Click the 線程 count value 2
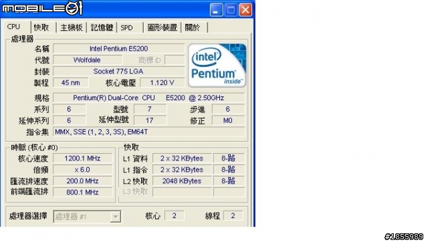This screenshot has width=428, height=242. click(x=233, y=216)
